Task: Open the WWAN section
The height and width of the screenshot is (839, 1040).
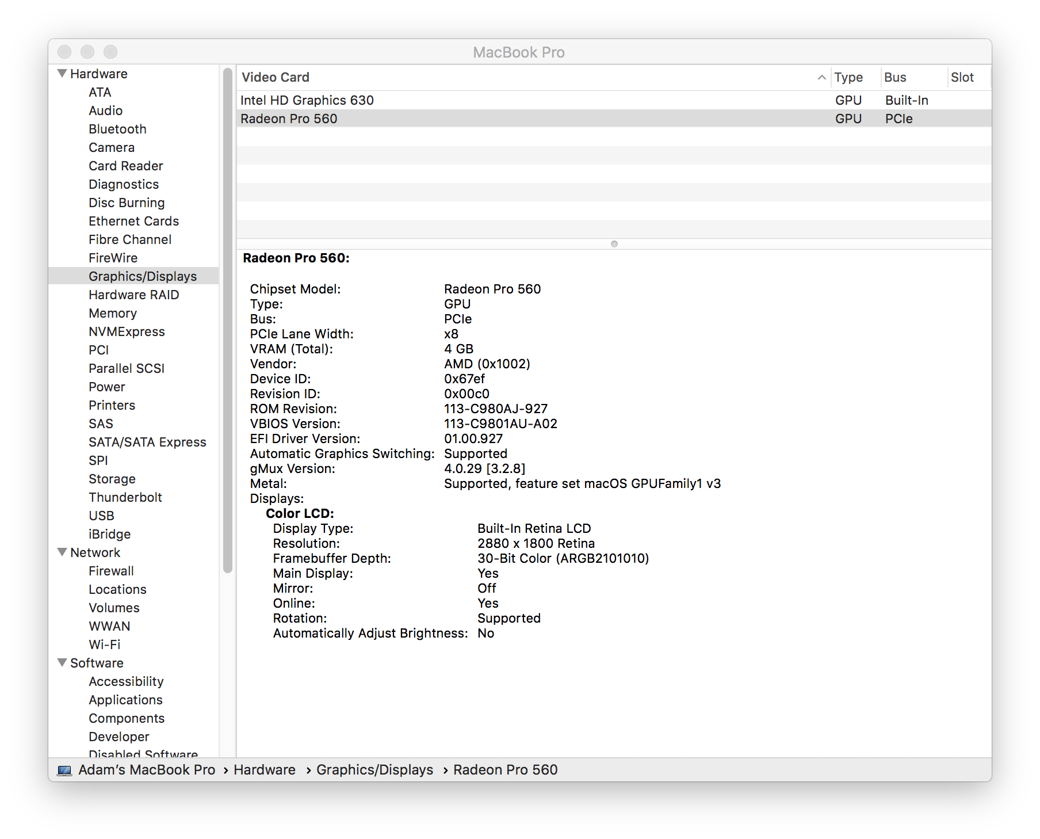Action: pyautogui.click(x=110, y=626)
